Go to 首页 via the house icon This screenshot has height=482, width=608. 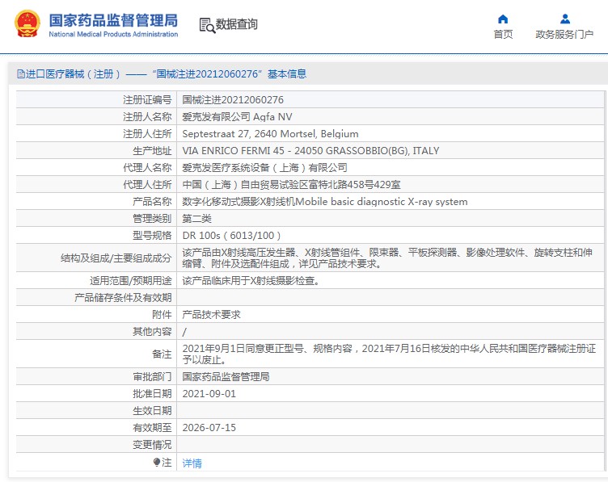coord(503,19)
